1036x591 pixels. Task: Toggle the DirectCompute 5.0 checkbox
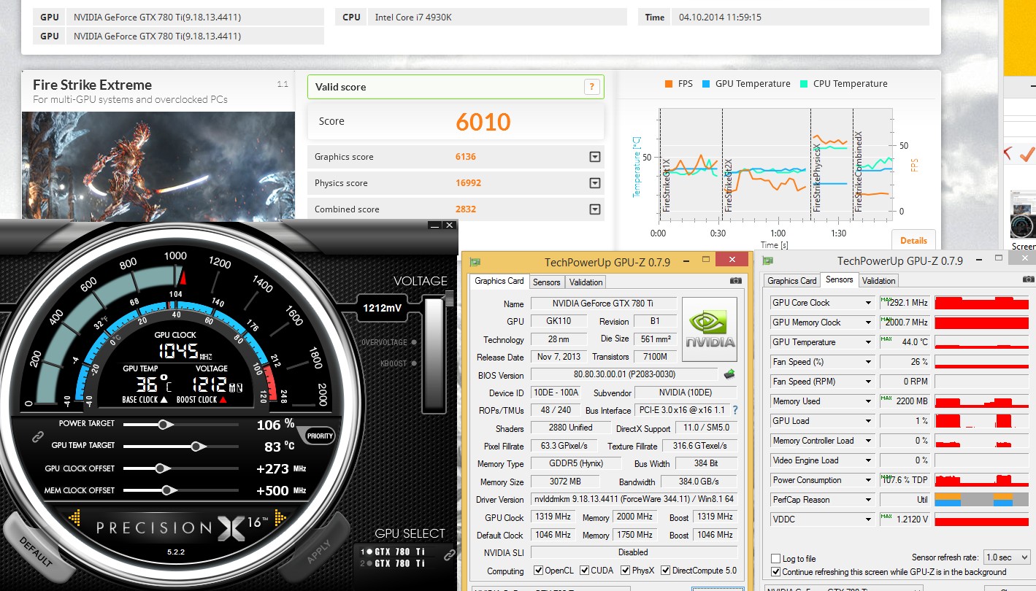pos(665,570)
